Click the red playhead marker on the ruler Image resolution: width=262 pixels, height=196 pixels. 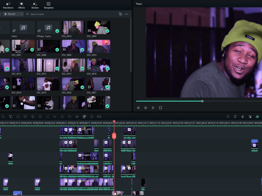tap(114, 121)
